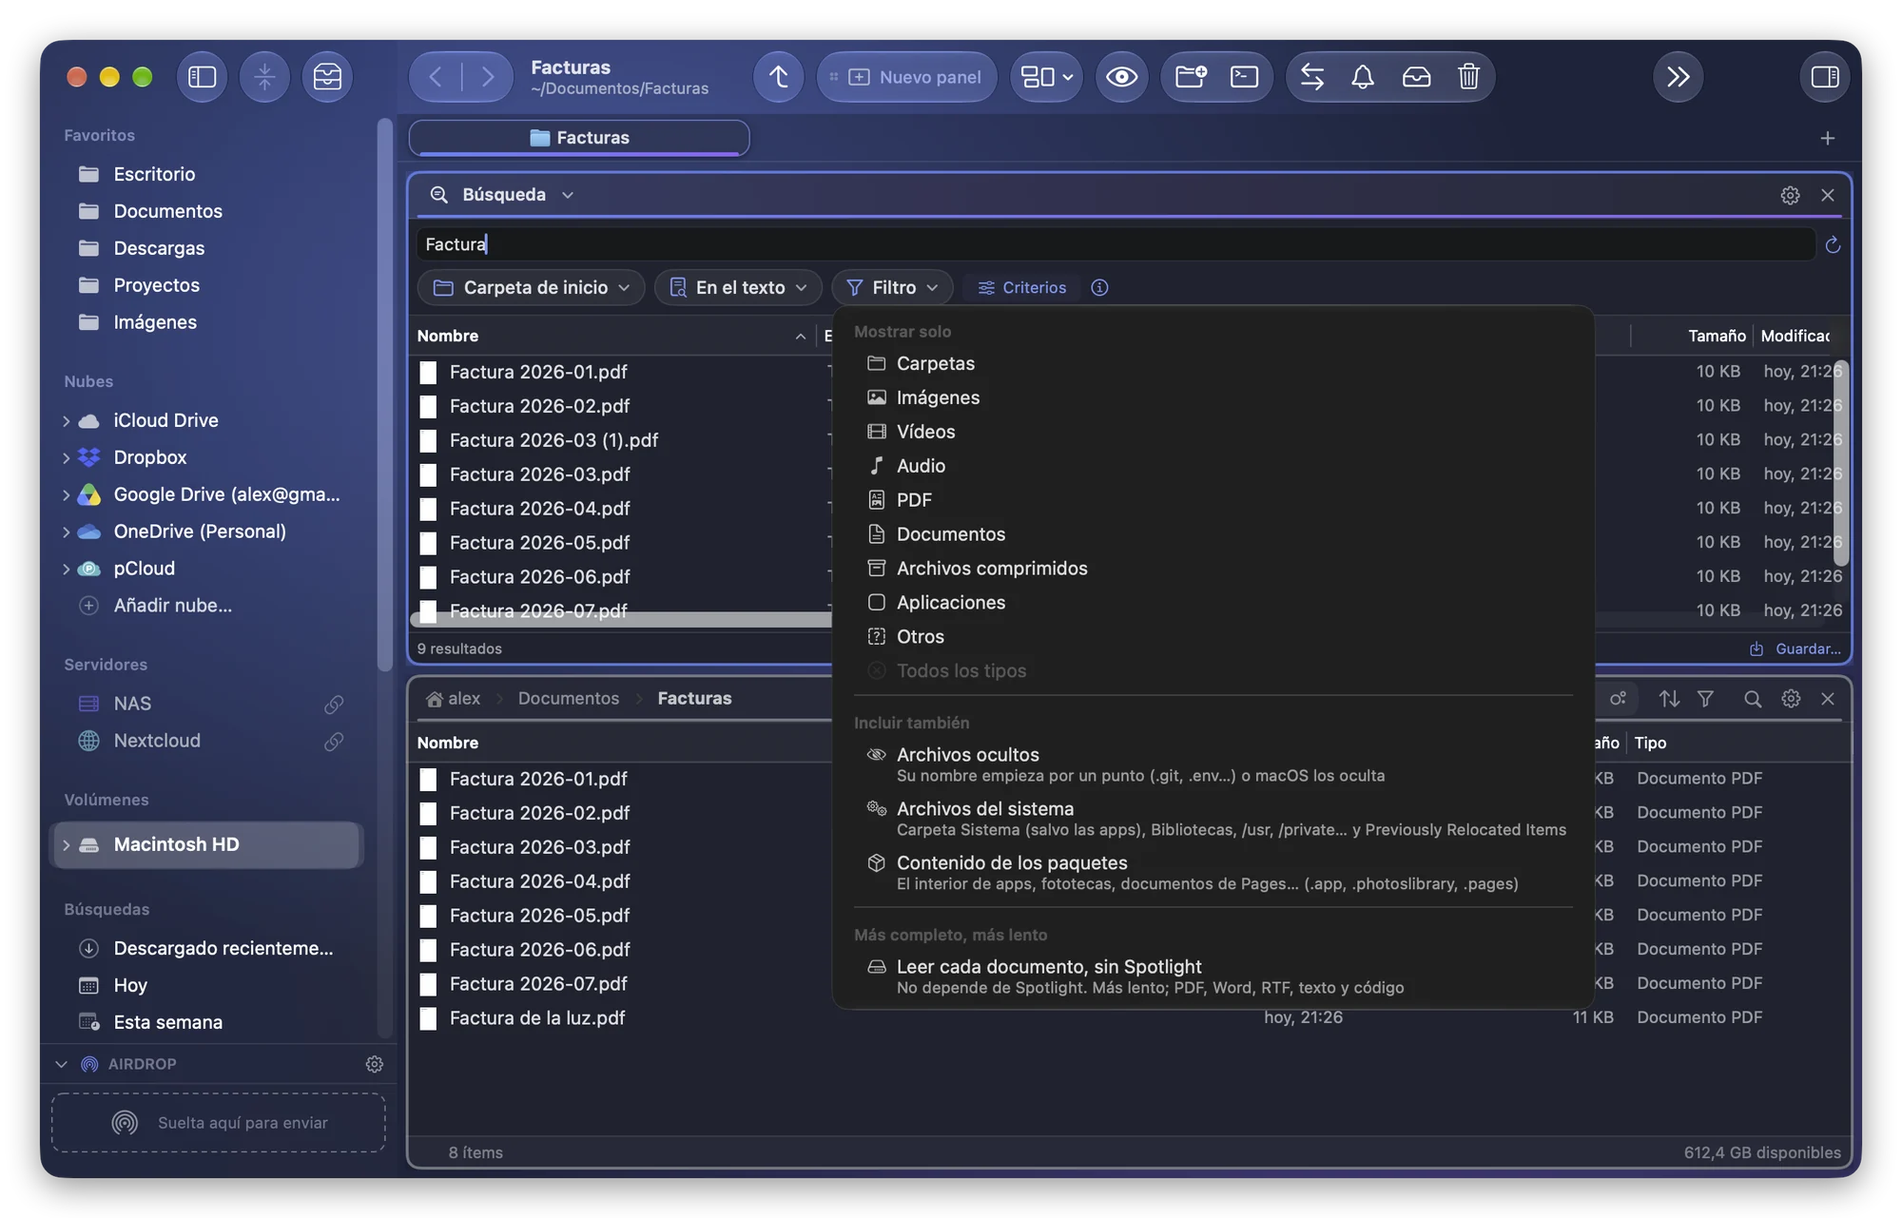Collapse the AIRDROP section chevron
Screen dimensions: 1902x1218
[62, 1064]
